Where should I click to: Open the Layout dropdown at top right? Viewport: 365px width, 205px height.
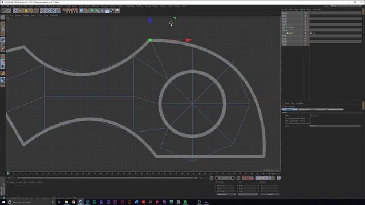[346, 6]
